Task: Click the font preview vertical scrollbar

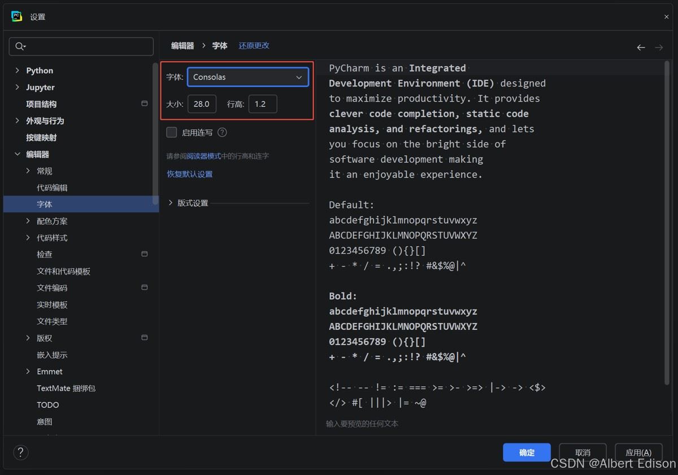Action: [x=667, y=223]
